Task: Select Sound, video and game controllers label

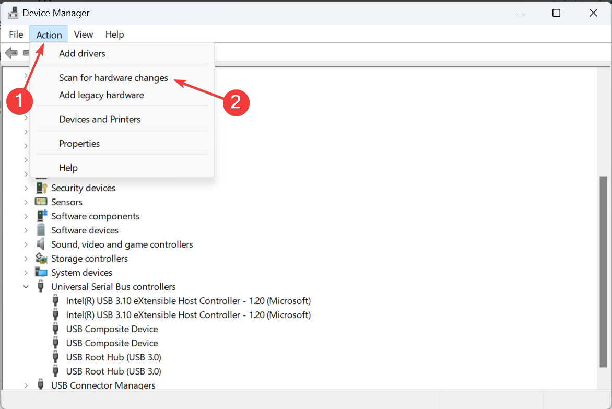Action: tap(122, 244)
